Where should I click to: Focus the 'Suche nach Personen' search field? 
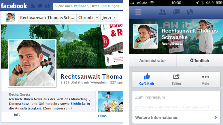click(x=88, y=6)
